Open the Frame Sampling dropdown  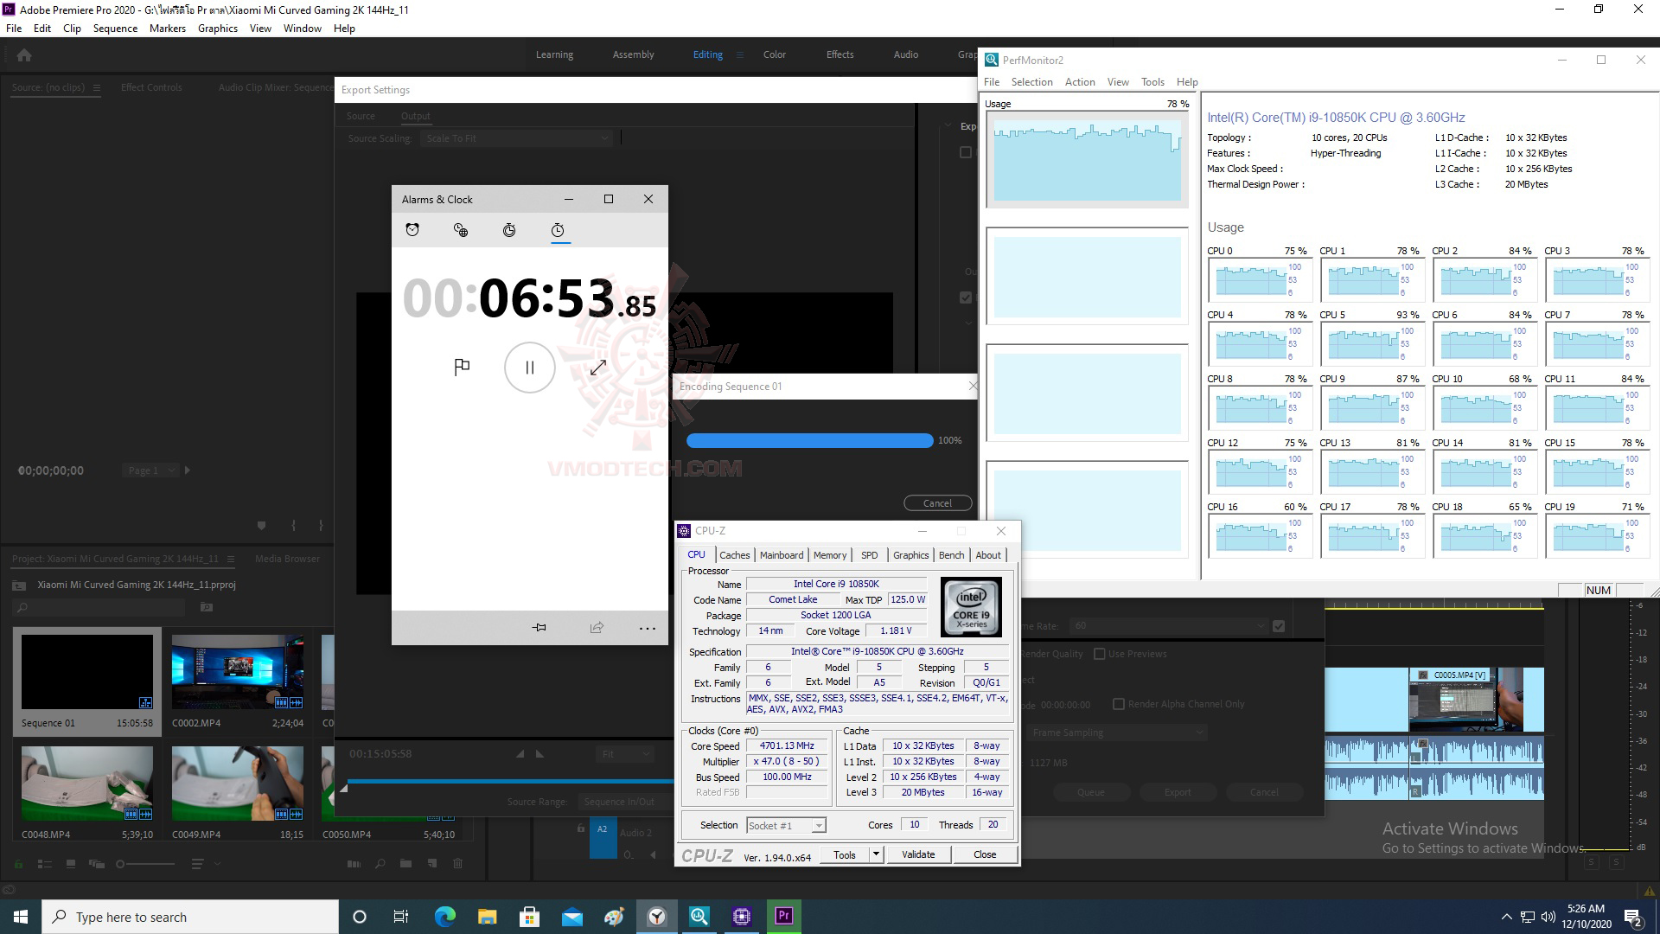1116,732
